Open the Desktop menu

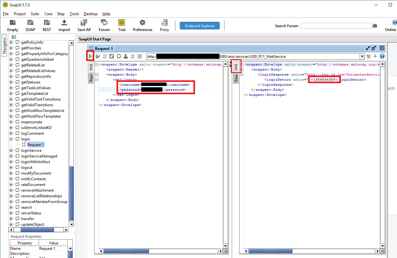(91, 14)
